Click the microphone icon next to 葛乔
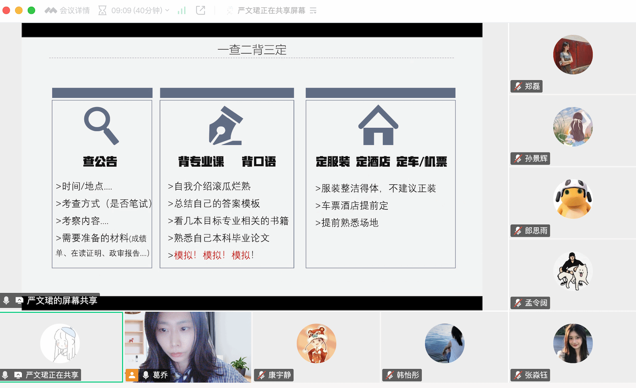636x388 pixels. (x=146, y=375)
